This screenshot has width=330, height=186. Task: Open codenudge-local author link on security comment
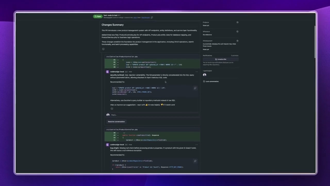(117, 72)
